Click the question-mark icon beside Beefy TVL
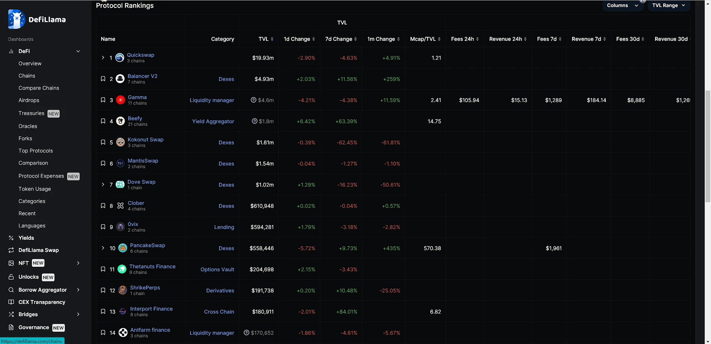 pyautogui.click(x=254, y=121)
